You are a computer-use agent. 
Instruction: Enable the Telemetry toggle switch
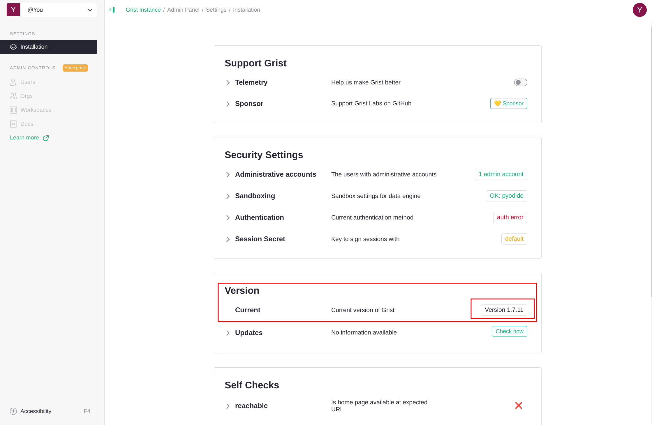(x=520, y=82)
